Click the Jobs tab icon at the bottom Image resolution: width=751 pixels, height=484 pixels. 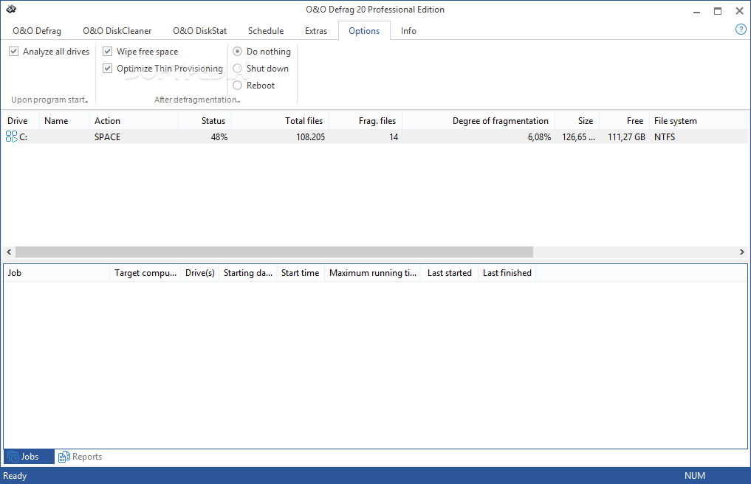[x=13, y=457]
